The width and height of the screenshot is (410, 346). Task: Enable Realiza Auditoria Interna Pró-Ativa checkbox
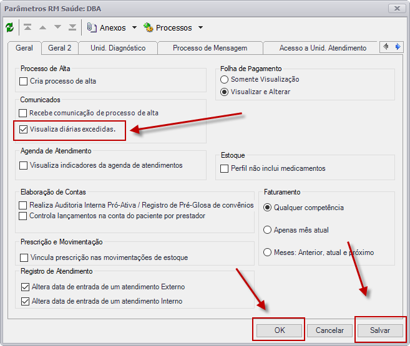22,205
